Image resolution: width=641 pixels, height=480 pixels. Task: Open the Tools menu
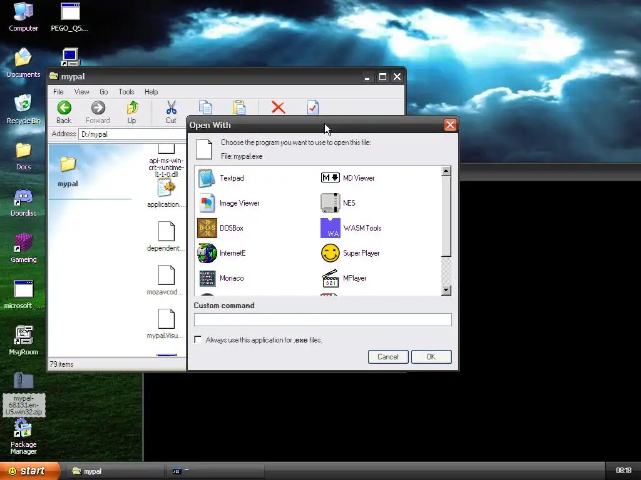pyautogui.click(x=126, y=92)
